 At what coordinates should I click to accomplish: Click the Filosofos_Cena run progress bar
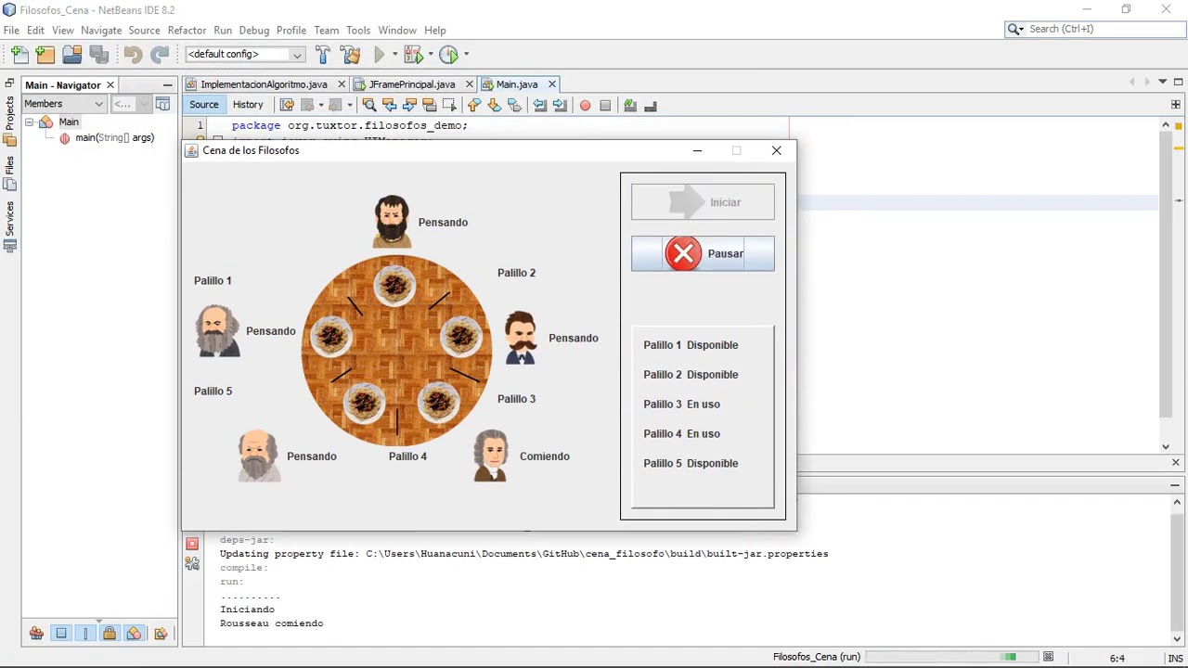(952, 657)
